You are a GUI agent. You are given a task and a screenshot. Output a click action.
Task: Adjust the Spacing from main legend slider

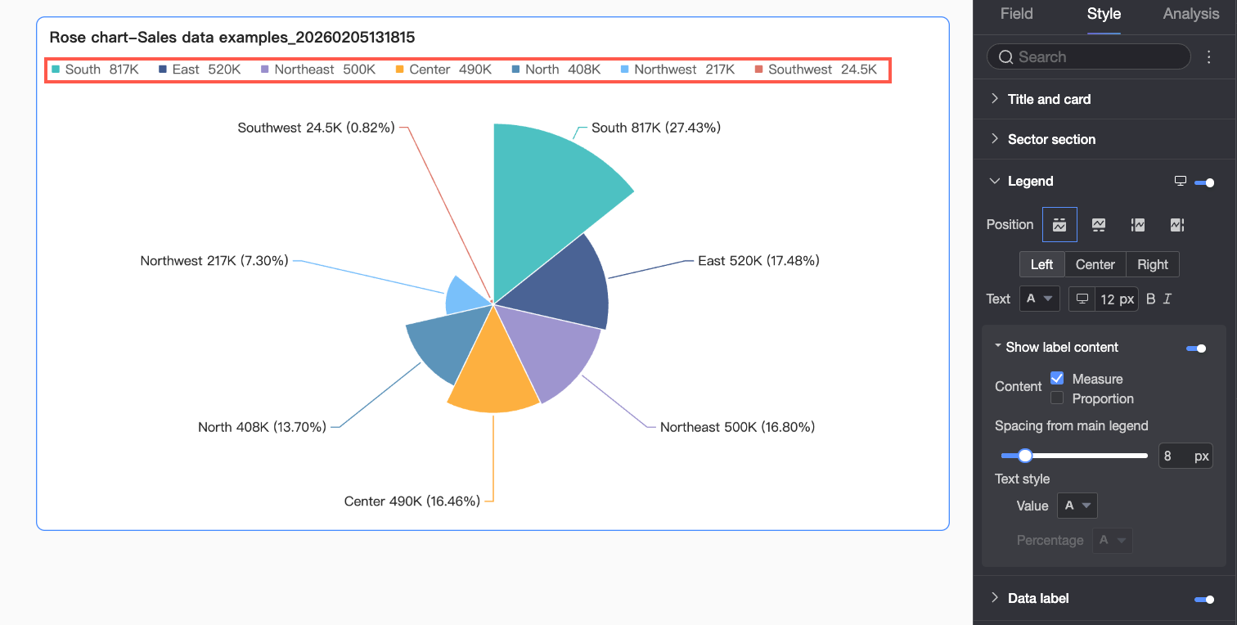coord(1025,456)
